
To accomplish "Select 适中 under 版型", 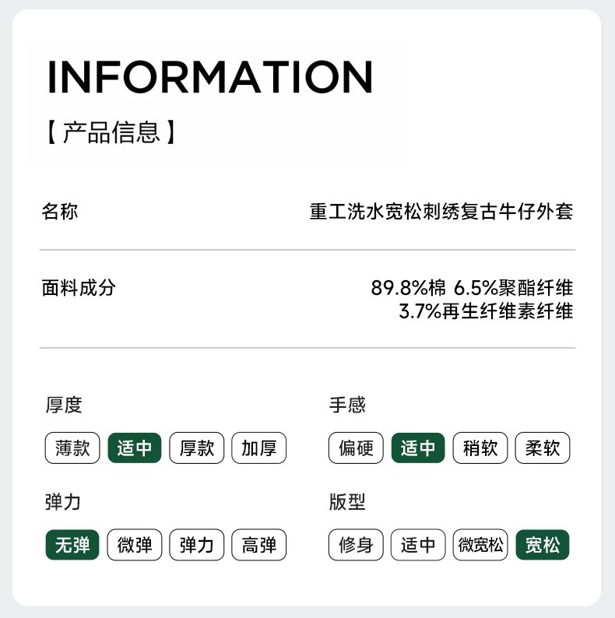I will point(418,546).
